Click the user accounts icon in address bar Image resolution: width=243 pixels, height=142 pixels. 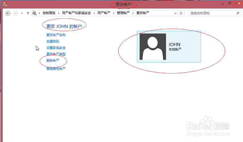click(34, 13)
